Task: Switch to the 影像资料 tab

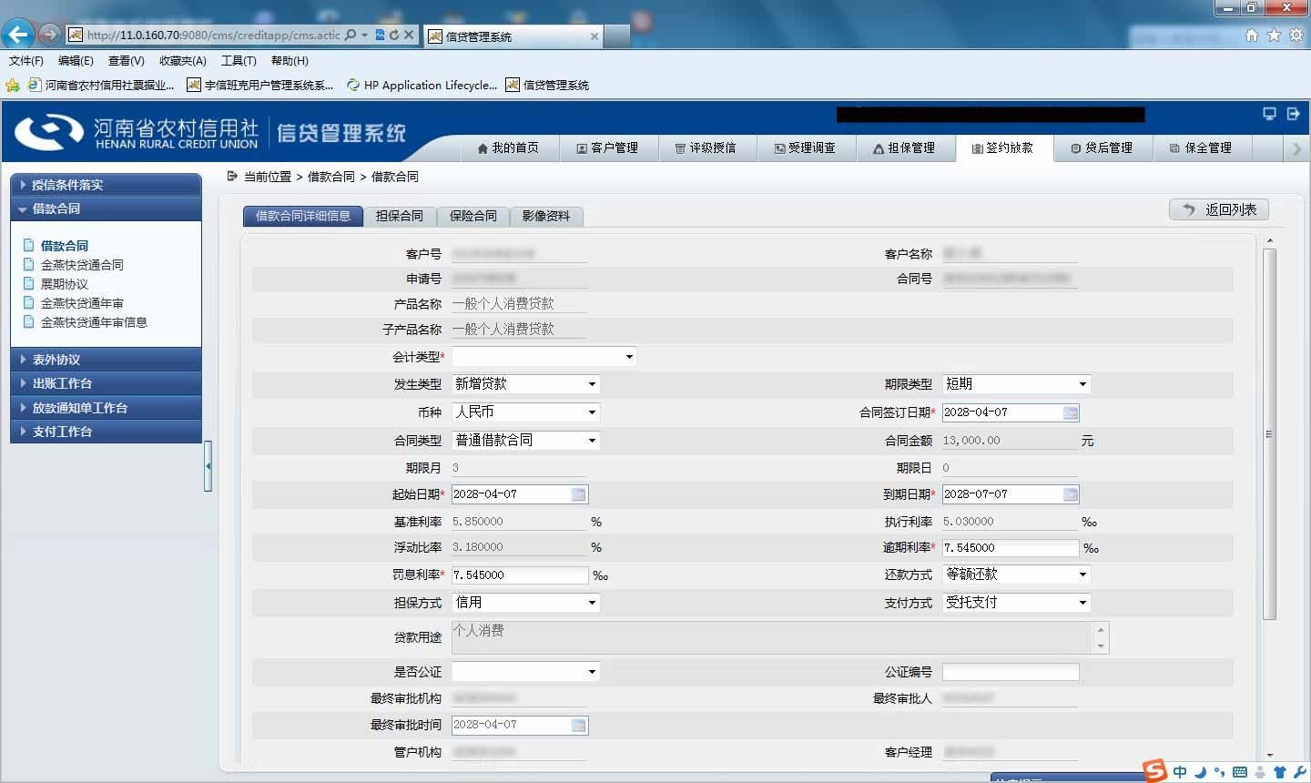Action: [x=546, y=216]
